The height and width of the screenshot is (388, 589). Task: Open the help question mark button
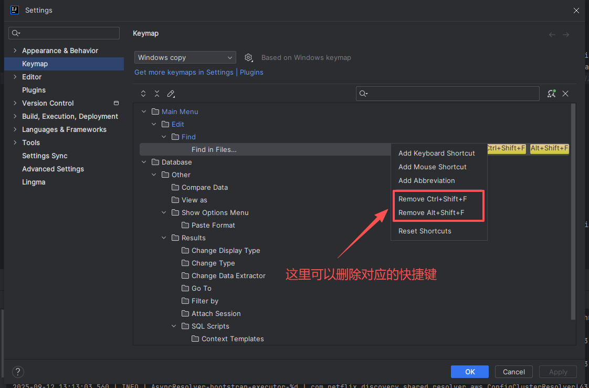coord(18,372)
